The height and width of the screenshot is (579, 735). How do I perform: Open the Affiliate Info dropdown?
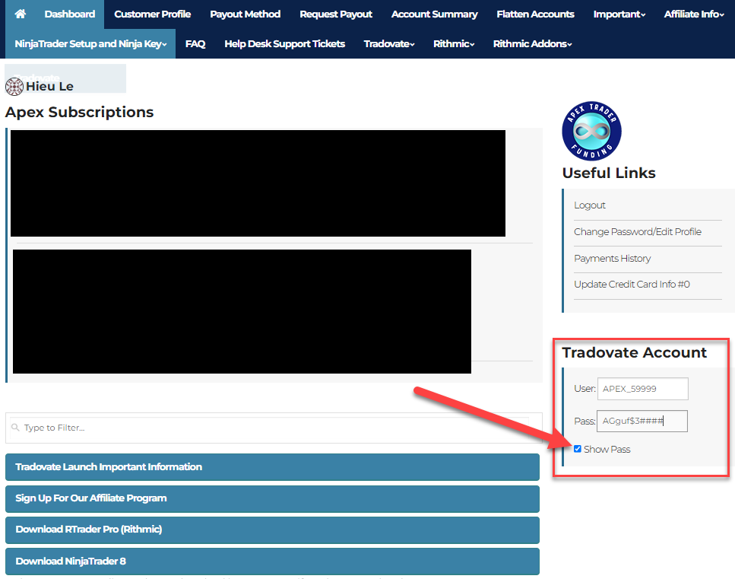692,14
